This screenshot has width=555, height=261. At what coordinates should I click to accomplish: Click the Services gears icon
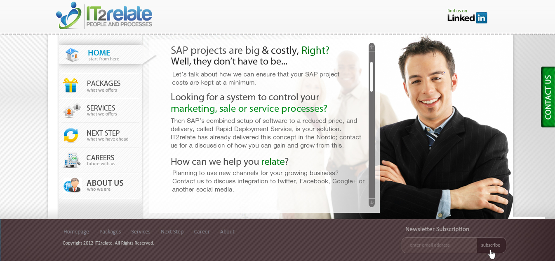click(x=71, y=111)
